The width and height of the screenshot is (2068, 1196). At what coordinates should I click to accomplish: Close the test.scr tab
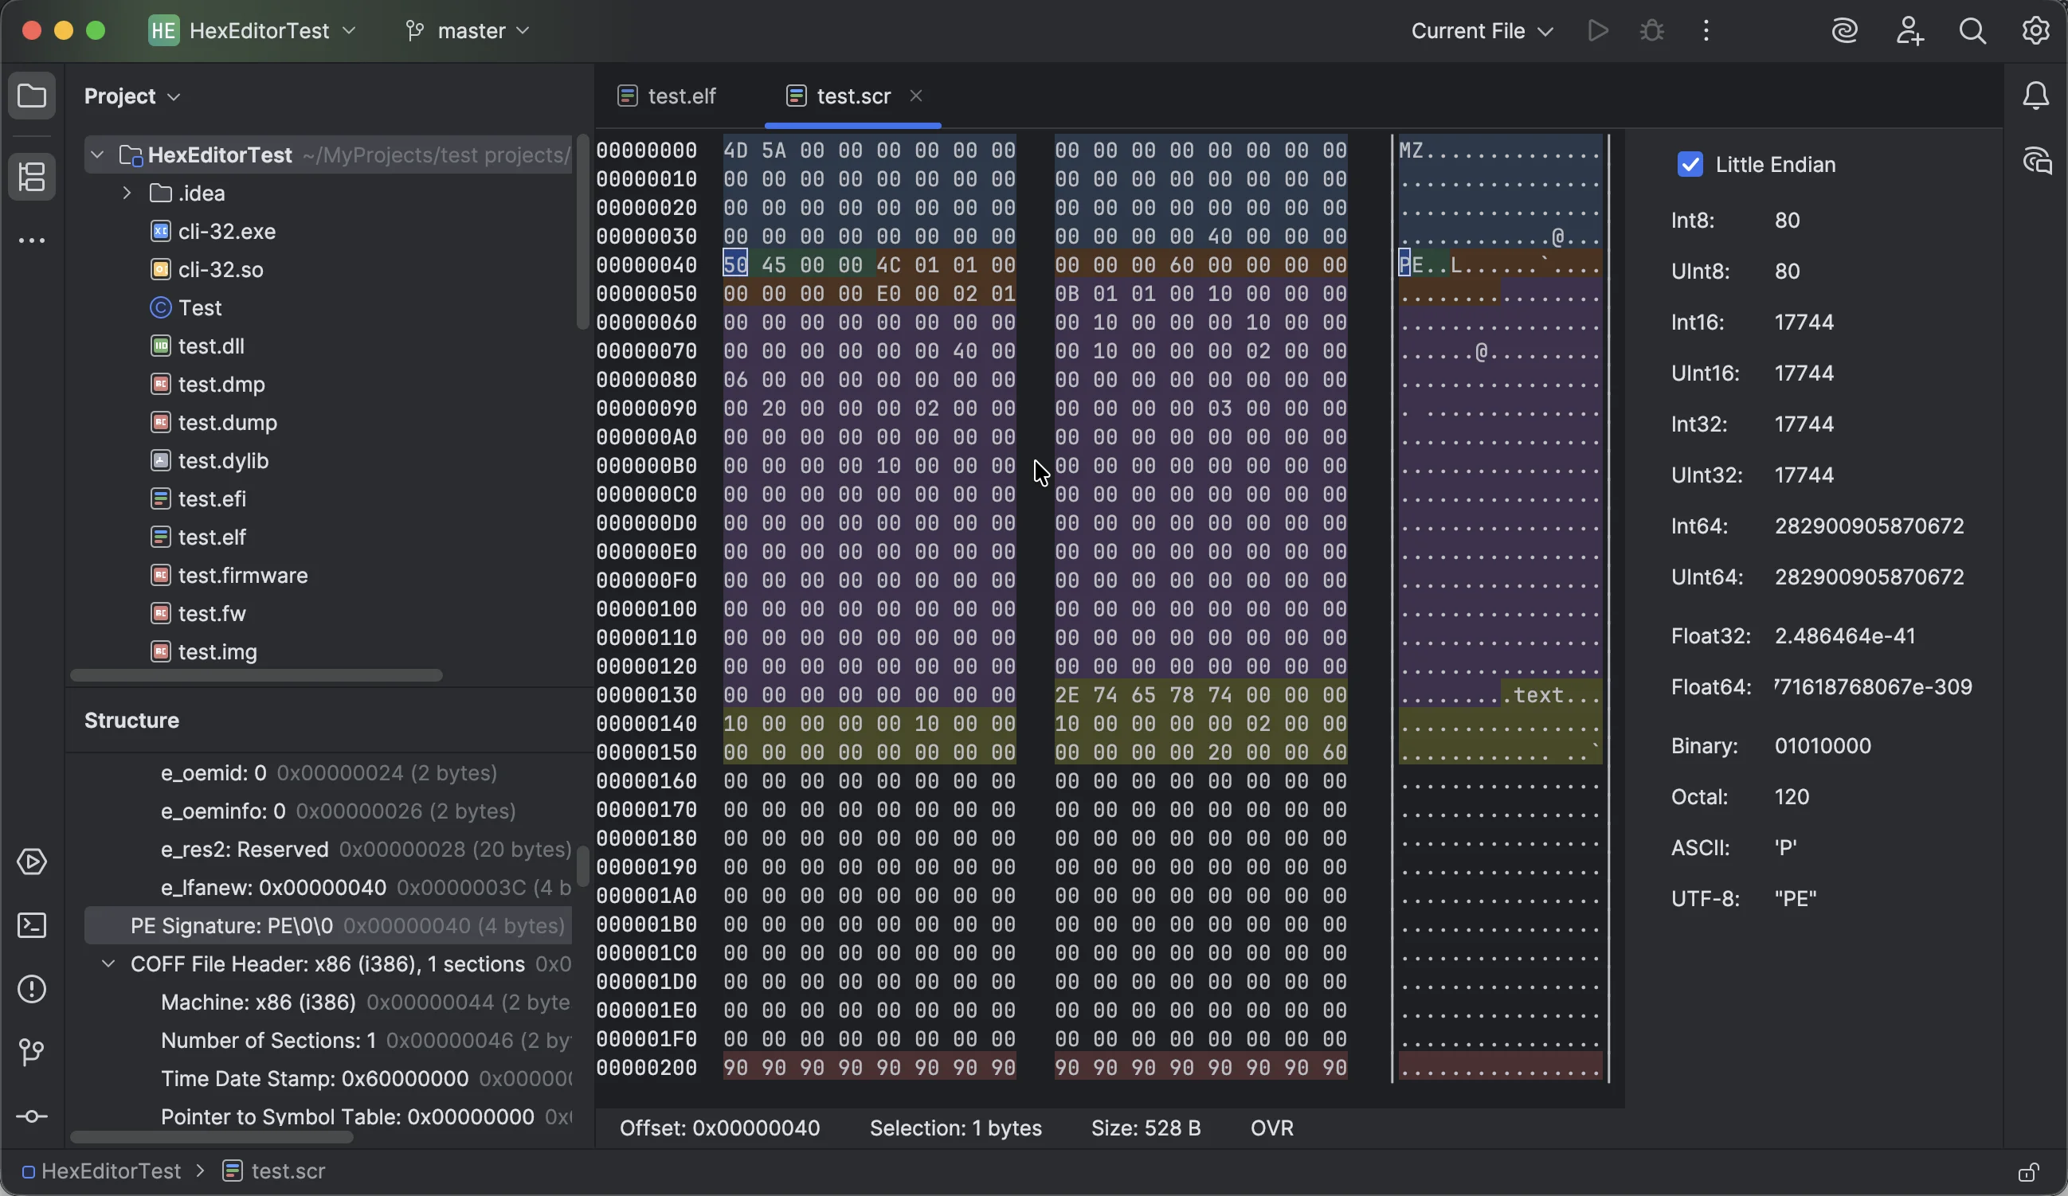pos(916,96)
